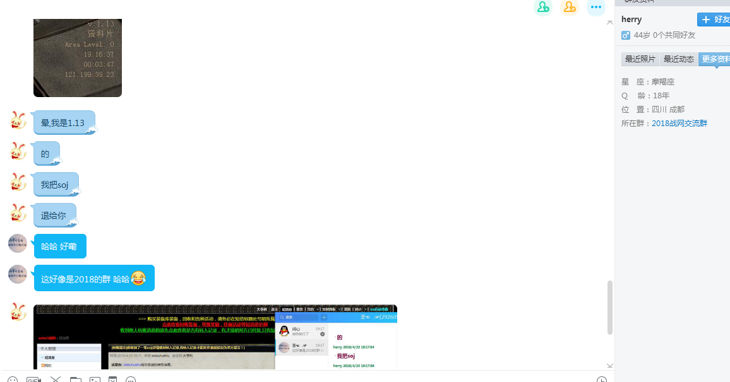Open the chat history clock icon
Image resolution: width=730 pixels, height=382 pixels.
click(602, 379)
